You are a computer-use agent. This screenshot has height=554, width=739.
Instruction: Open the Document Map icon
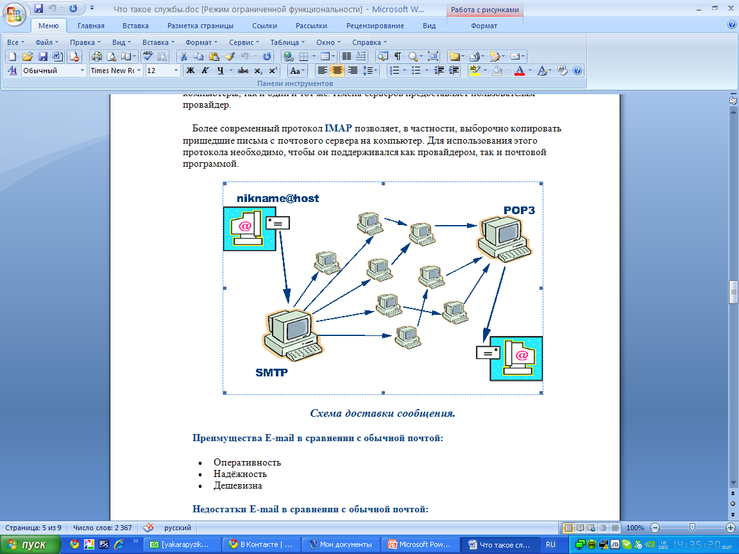coord(383,56)
